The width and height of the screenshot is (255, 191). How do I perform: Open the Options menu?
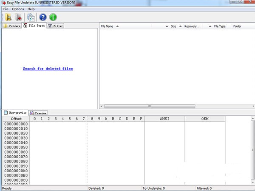18,9
